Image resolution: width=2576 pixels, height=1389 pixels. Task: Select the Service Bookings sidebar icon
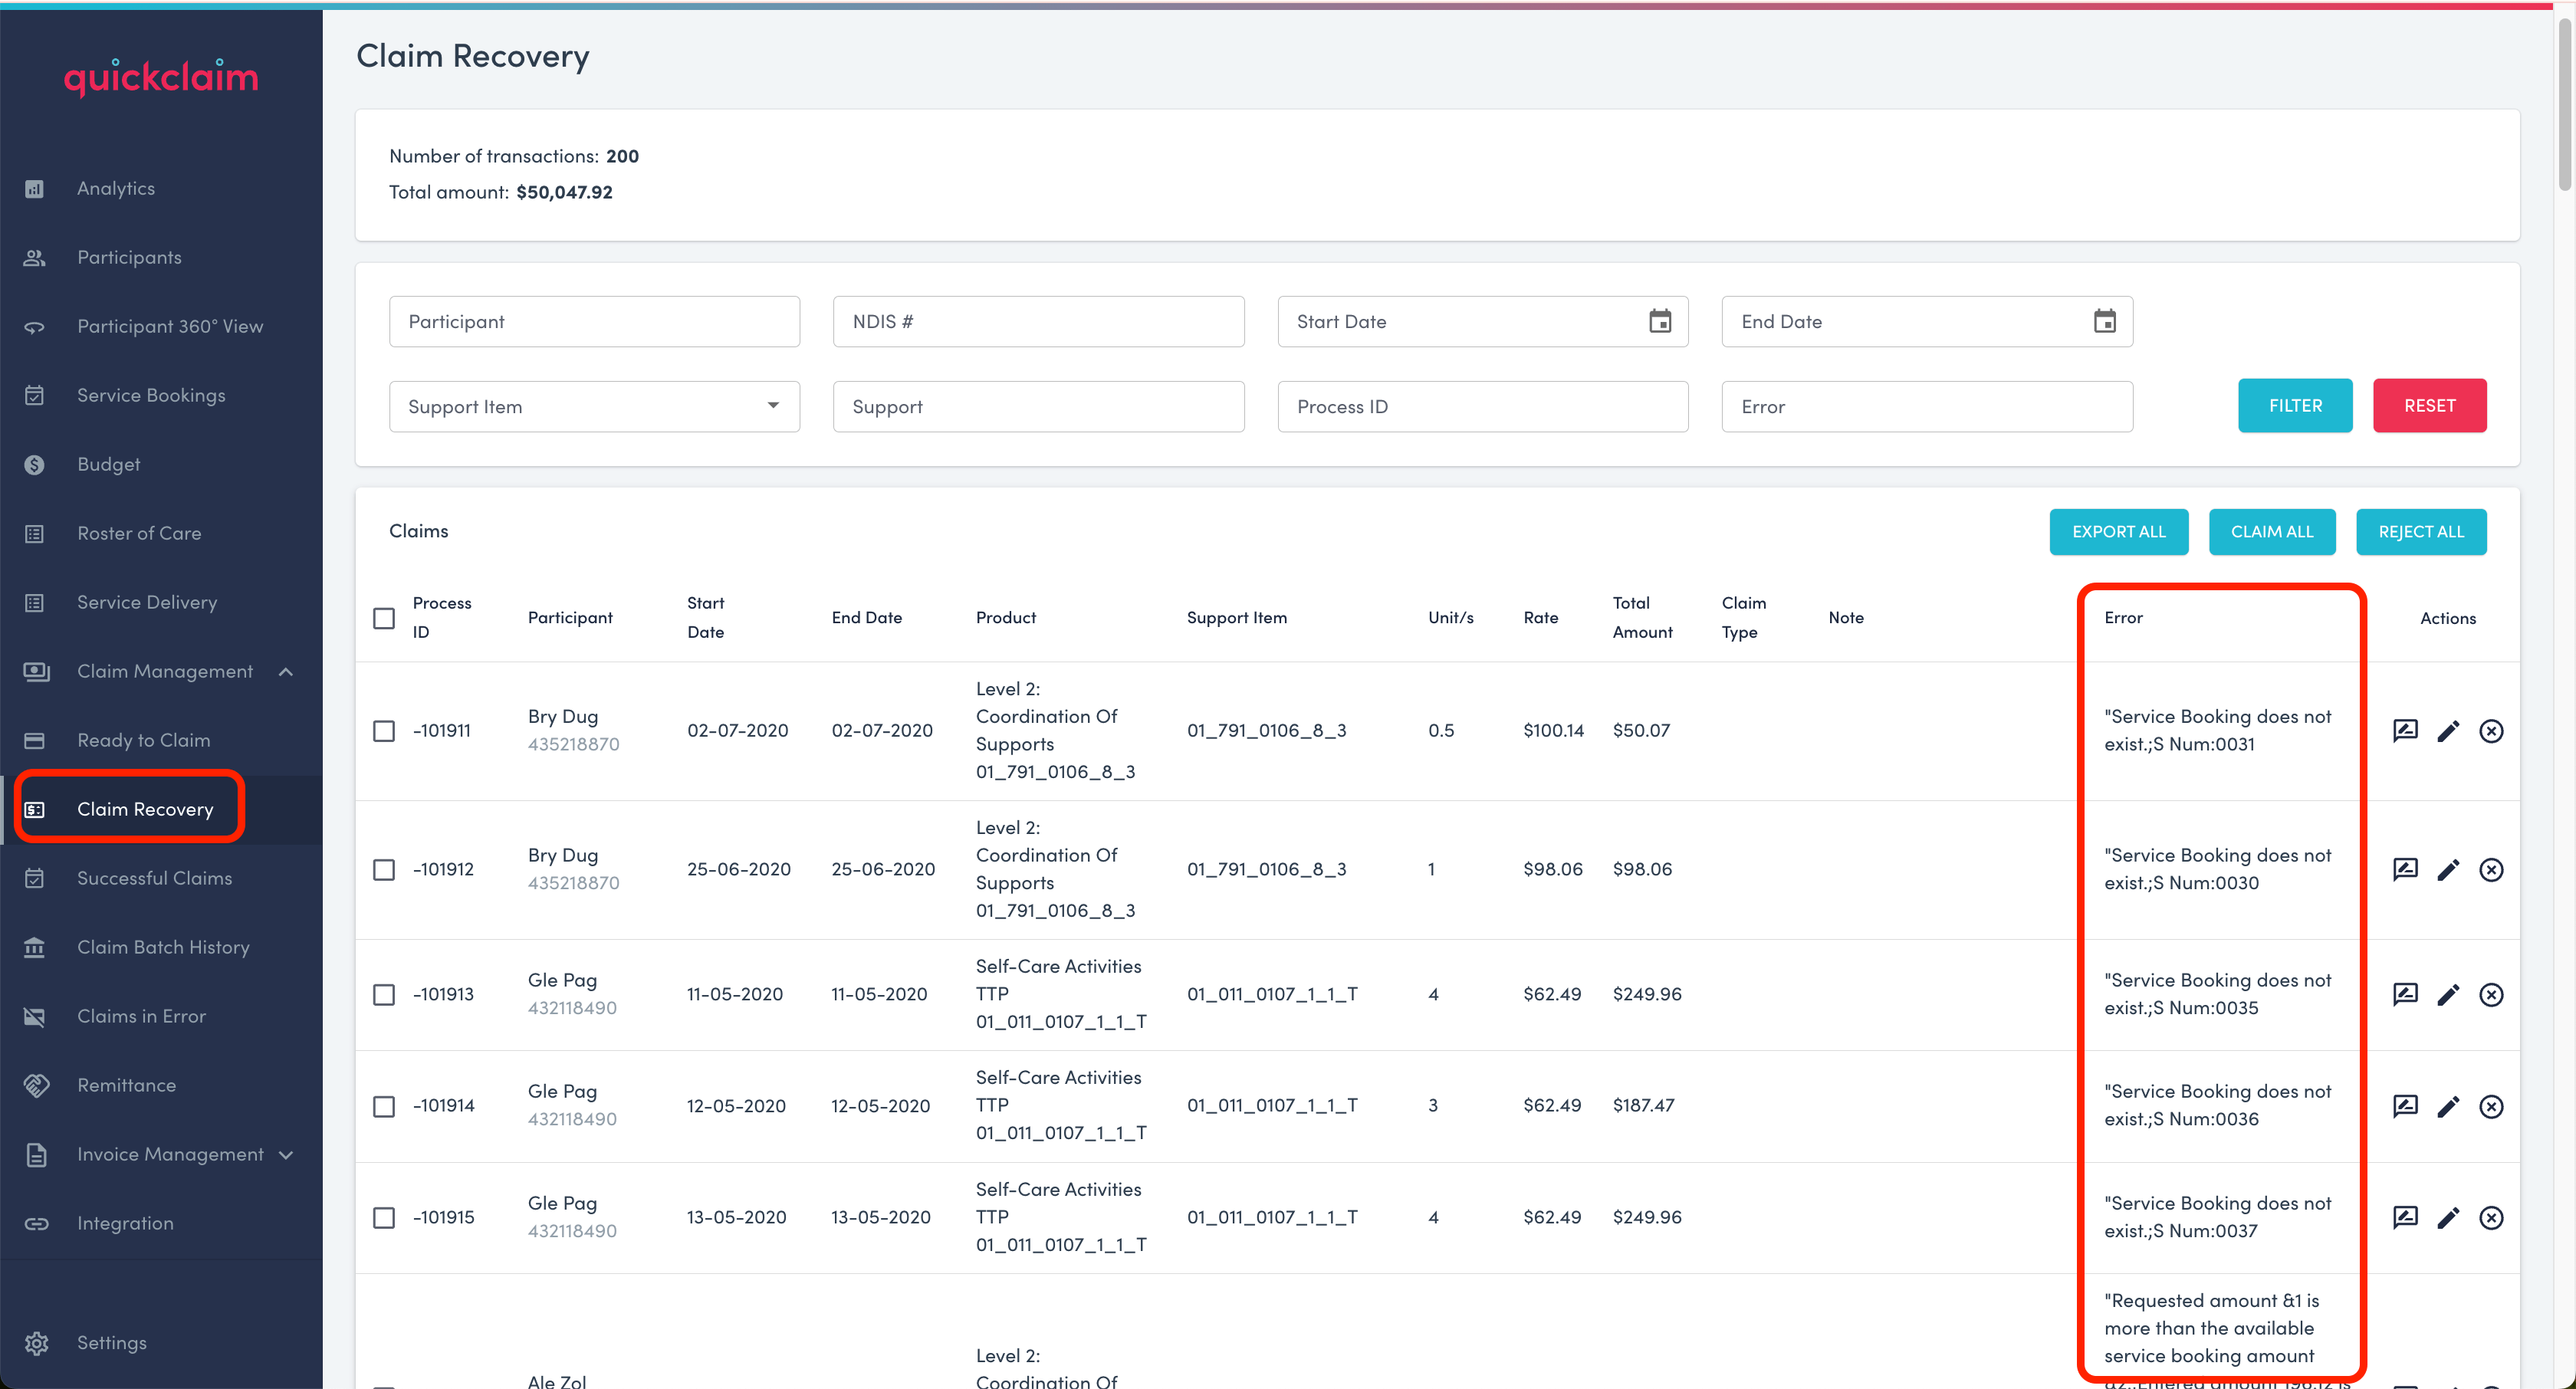click(34, 395)
